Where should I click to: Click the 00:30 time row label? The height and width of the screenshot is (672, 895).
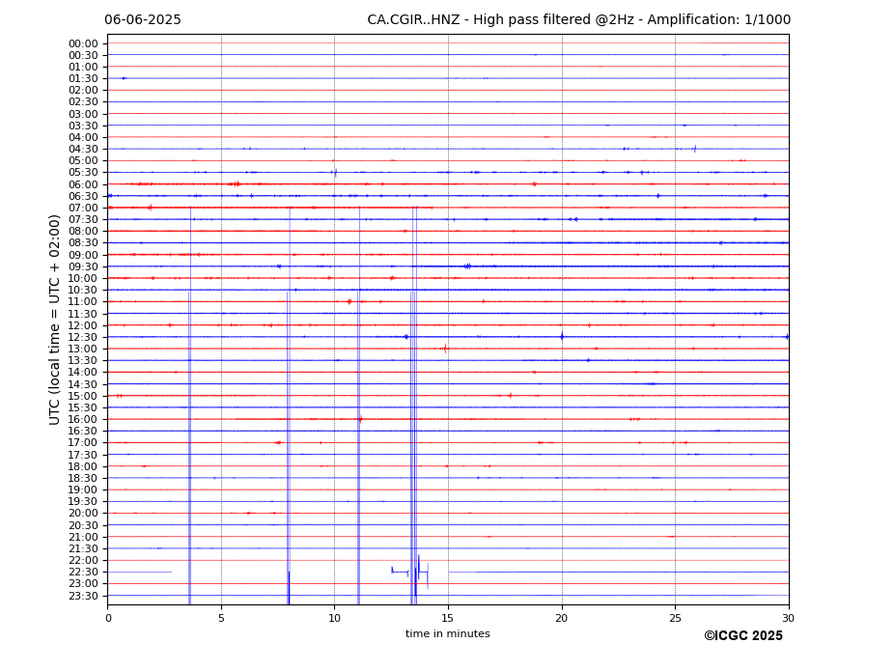point(83,55)
